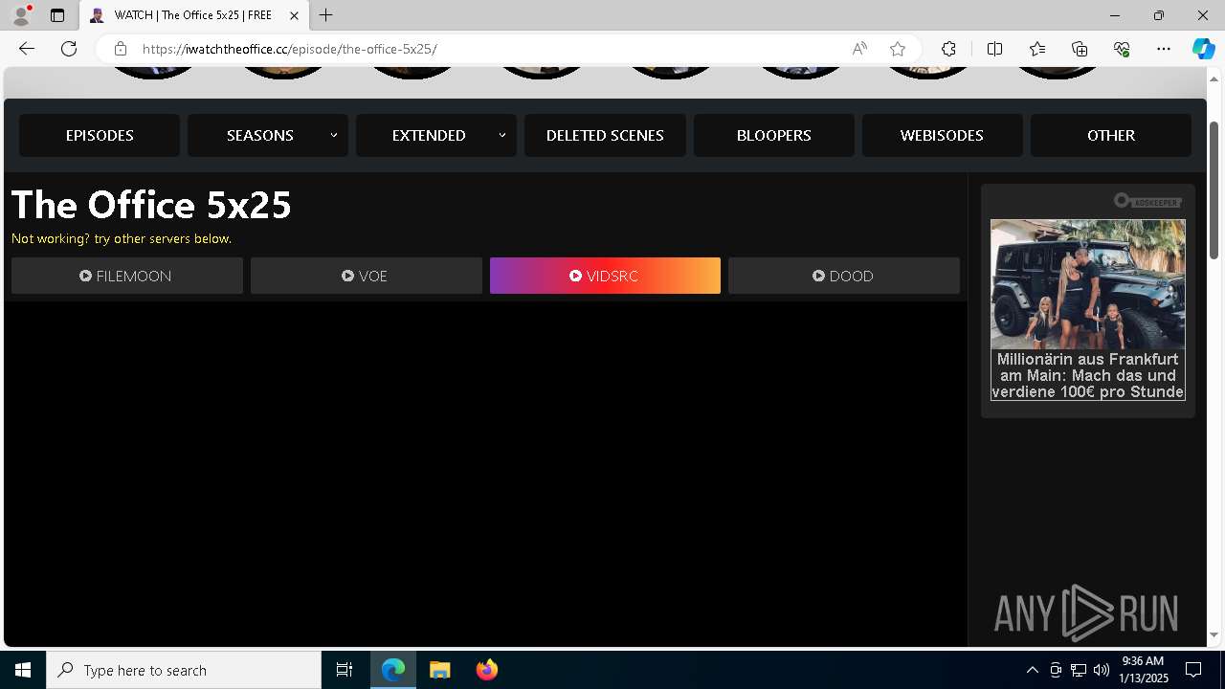Open the Extensions puzzle icon
This screenshot has width=1225, height=689.
click(x=948, y=49)
